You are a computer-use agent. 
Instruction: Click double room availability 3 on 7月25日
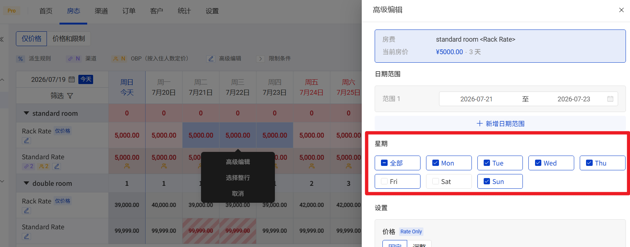[348, 183]
